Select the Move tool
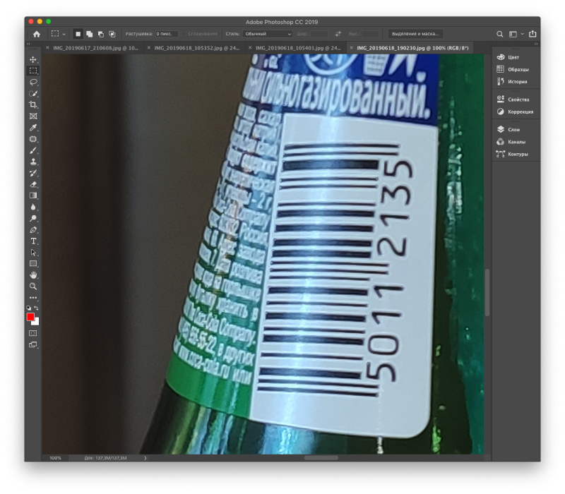Image resolution: width=565 pixels, height=494 pixels. coord(33,59)
